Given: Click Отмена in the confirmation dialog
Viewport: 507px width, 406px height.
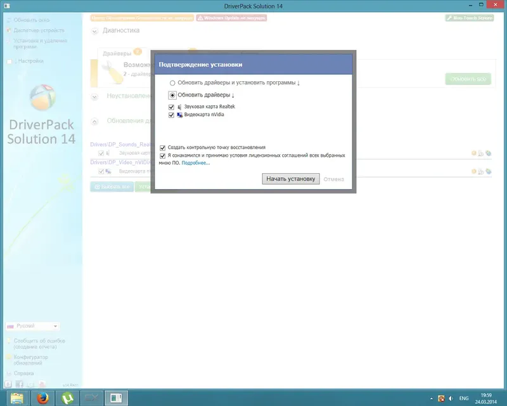Looking at the screenshot, I should tap(334, 180).
